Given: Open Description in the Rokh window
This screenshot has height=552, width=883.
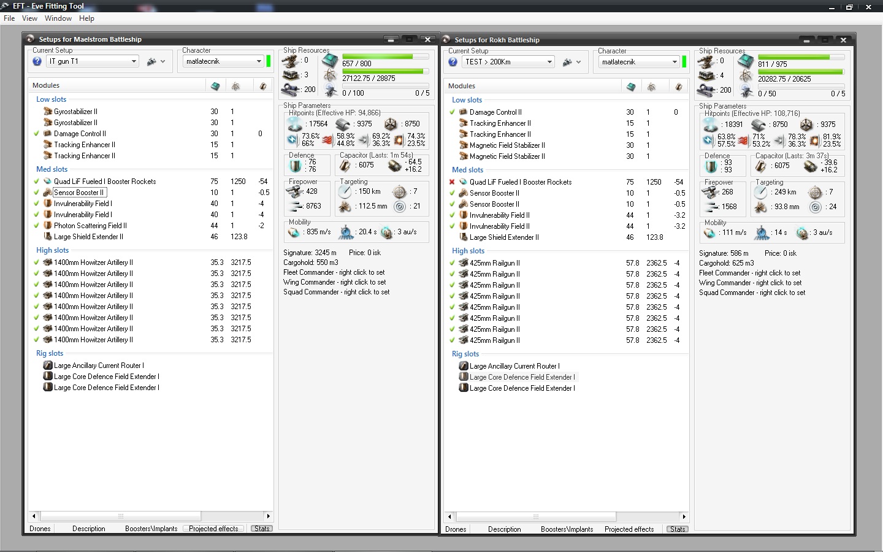Looking at the screenshot, I should pyautogui.click(x=505, y=529).
